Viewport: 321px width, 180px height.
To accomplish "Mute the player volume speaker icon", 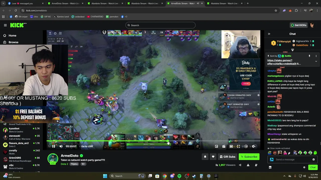I will pos(61,146).
